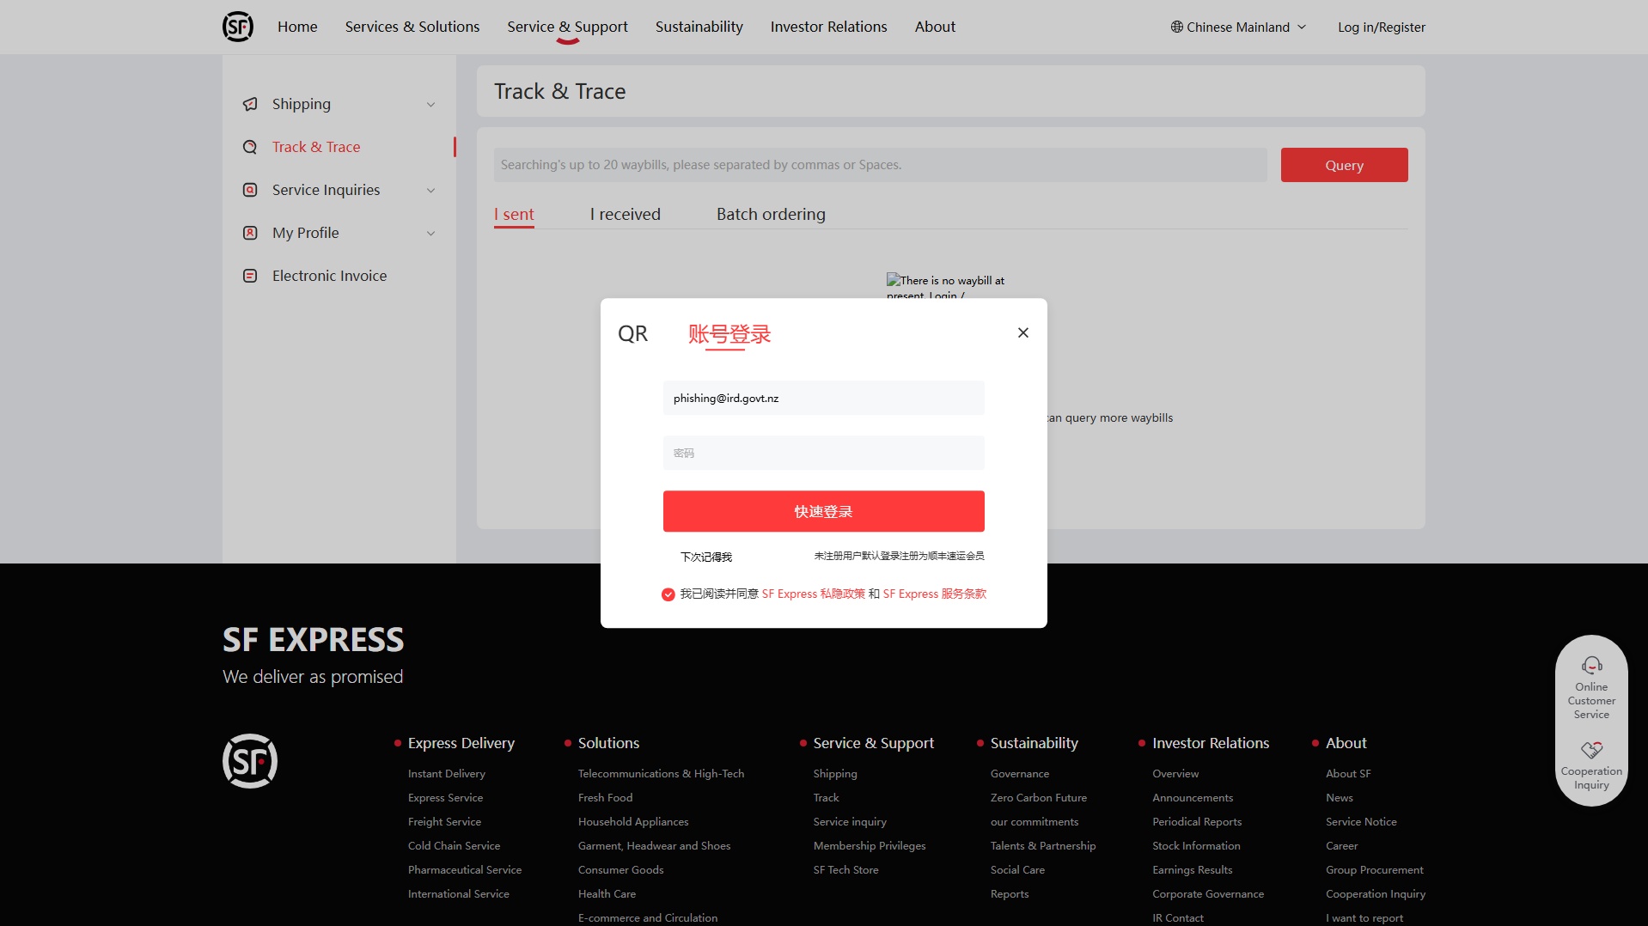Open the Sustainability menu in top navigation
Viewport: 1648px width, 926px height.
pyautogui.click(x=699, y=27)
